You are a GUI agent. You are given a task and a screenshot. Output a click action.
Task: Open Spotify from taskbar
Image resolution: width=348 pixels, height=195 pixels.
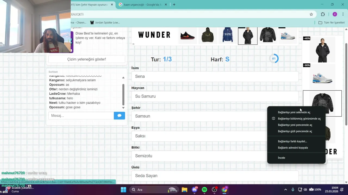(204, 190)
